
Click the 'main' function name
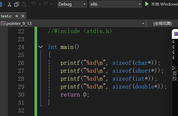pyautogui.click(x=67, y=47)
